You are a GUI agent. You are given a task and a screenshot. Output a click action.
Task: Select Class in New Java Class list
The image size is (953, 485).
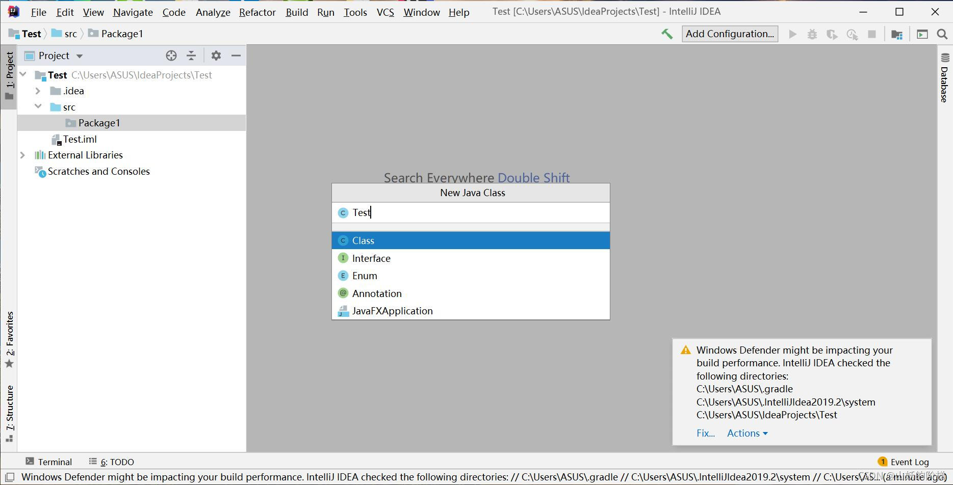471,240
